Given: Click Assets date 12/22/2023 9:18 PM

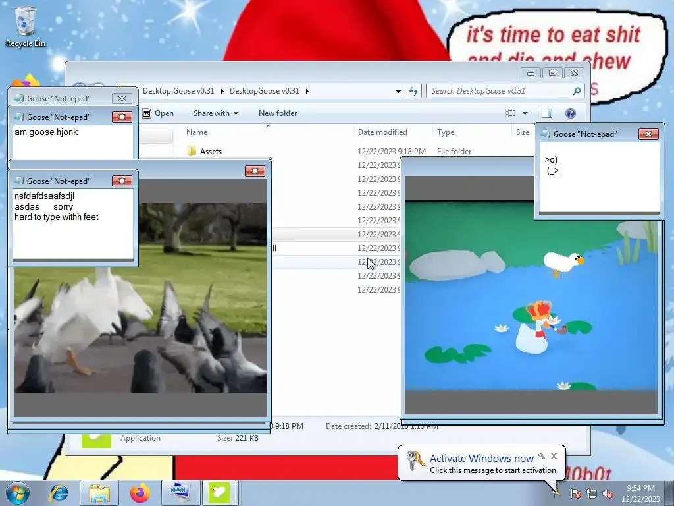Looking at the screenshot, I should 392,152.
